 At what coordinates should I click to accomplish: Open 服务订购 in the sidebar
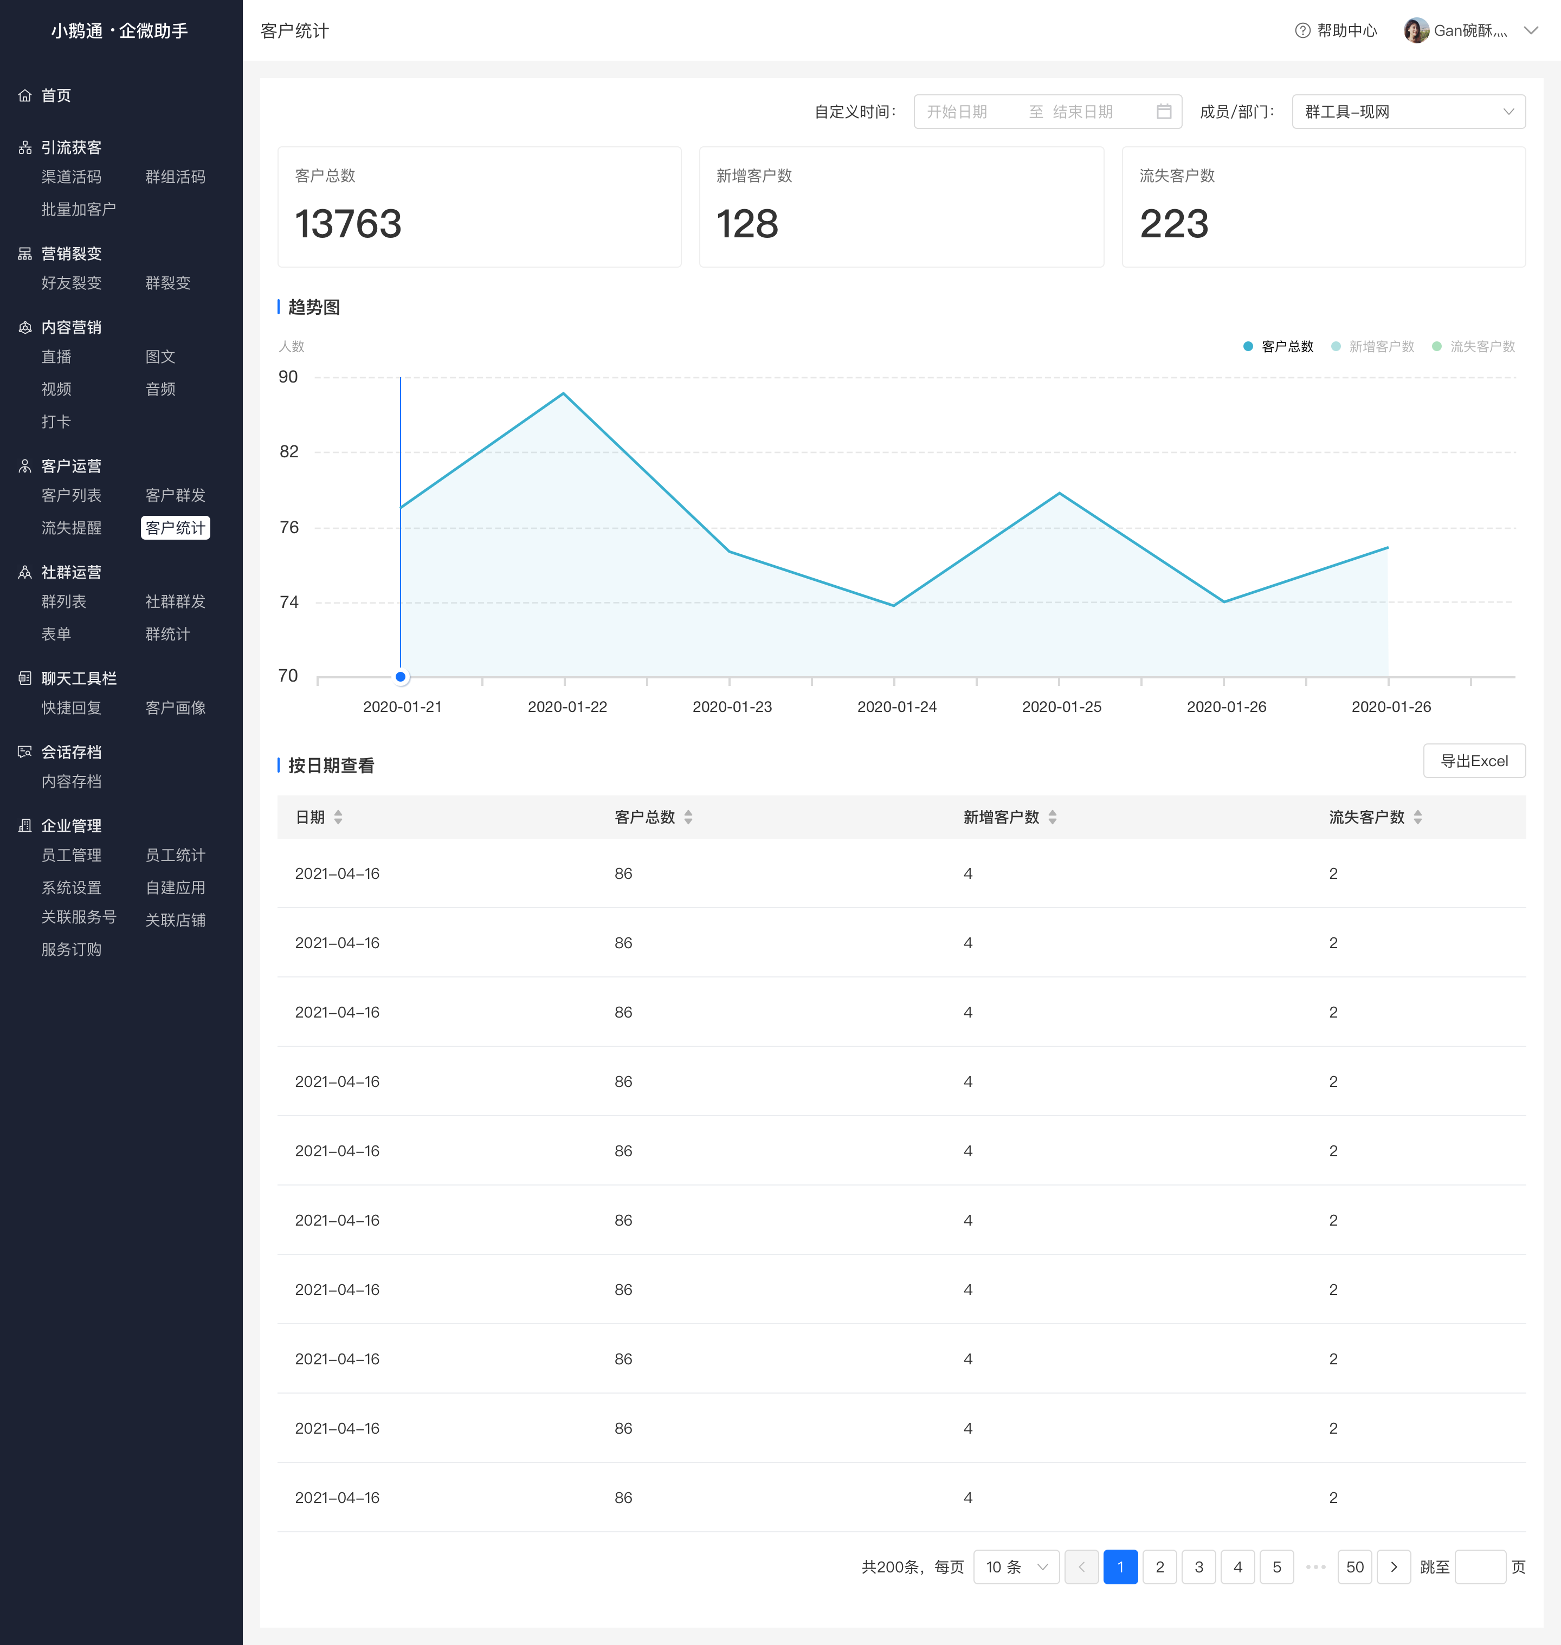72,950
